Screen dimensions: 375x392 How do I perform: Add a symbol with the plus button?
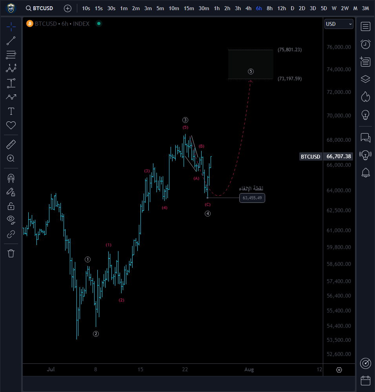pyautogui.click(x=67, y=9)
